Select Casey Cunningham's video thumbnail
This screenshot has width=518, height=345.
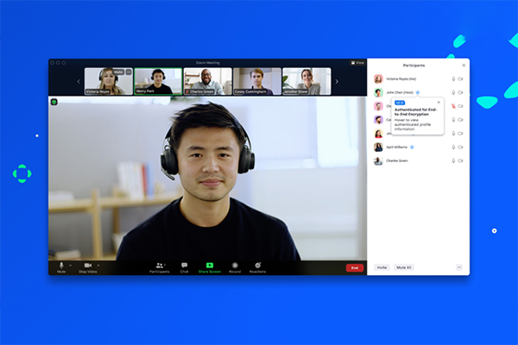(x=257, y=81)
